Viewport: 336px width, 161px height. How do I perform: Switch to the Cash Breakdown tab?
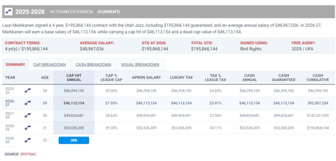(93, 64)
